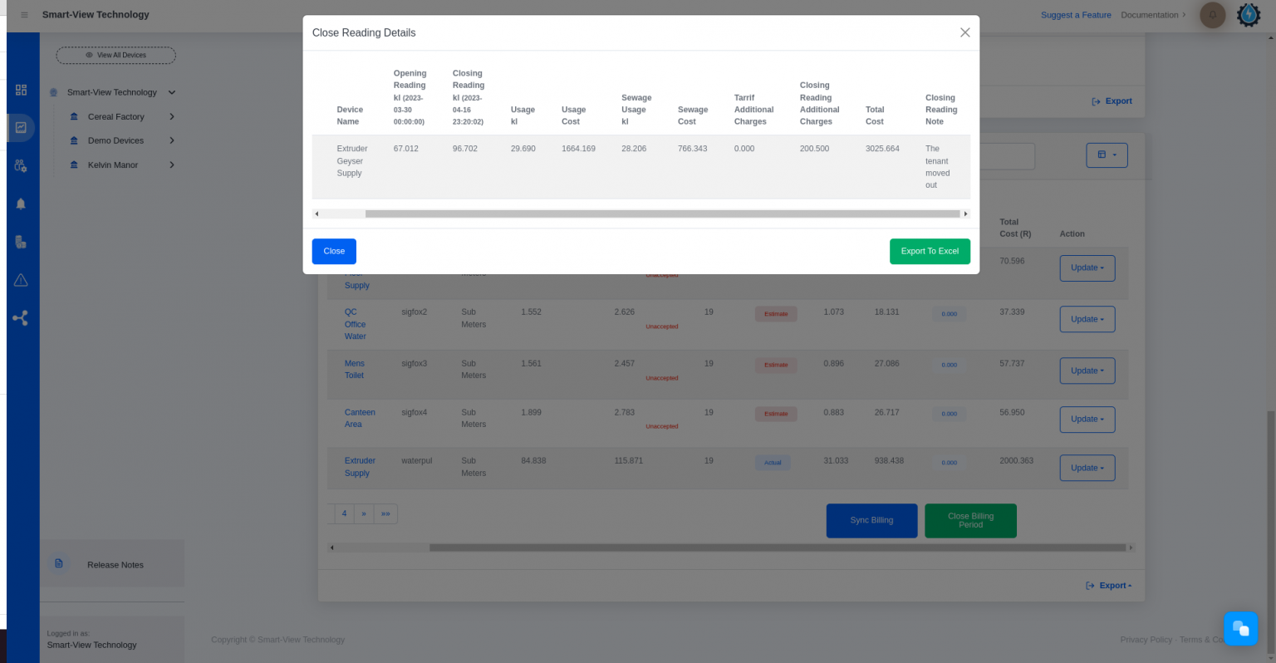Image resolution: width=1276 pixels, height=663 pixels.
Task: Click the dialog's horizontal scrollbar
Action: 661,214
